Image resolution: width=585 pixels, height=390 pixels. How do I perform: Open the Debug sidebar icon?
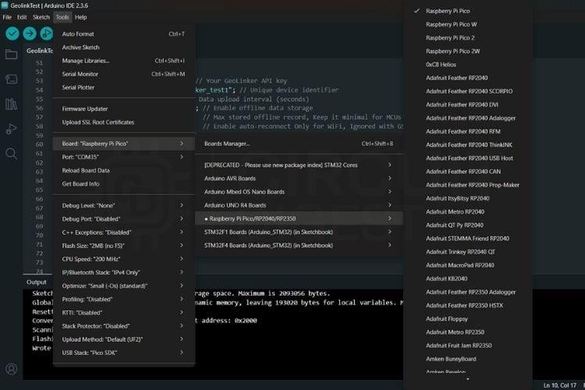pyautogui.click(x=11, y=129)
